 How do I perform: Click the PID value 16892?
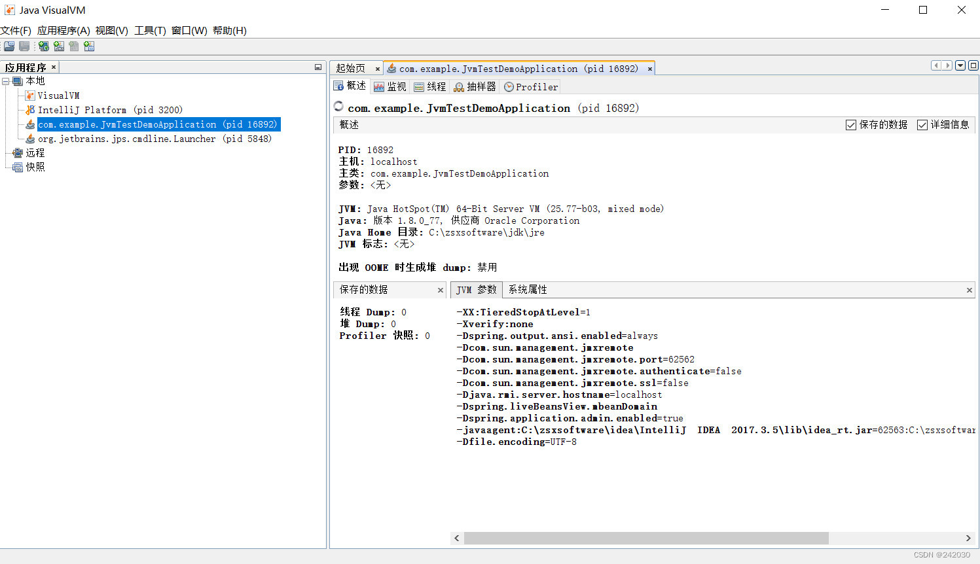[x=380, y=150]
